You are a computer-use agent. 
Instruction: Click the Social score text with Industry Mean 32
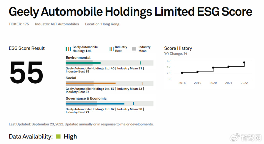[x=105, y=89]
